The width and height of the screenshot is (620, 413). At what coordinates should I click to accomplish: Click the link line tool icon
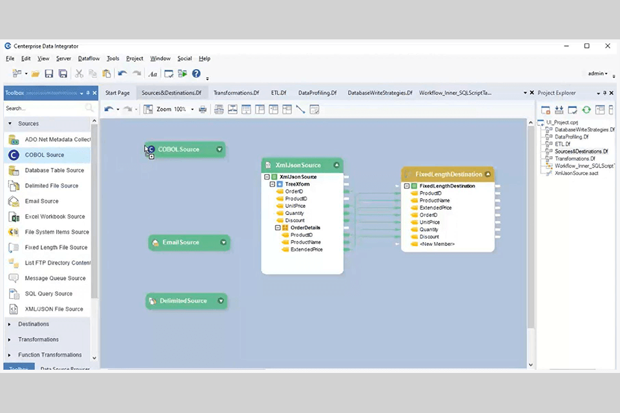(x=300, y=110)
